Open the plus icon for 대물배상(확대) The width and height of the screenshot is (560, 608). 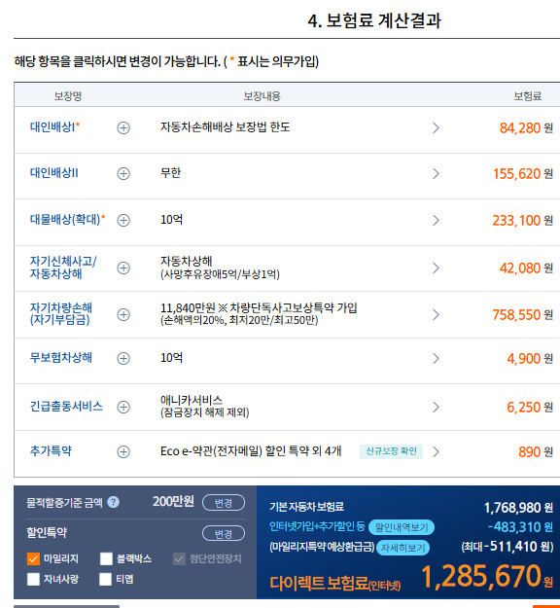point(123,220)
